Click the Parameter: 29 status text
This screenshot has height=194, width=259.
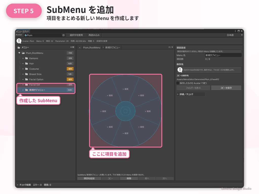pyautogui.click(x=62, y=41)
